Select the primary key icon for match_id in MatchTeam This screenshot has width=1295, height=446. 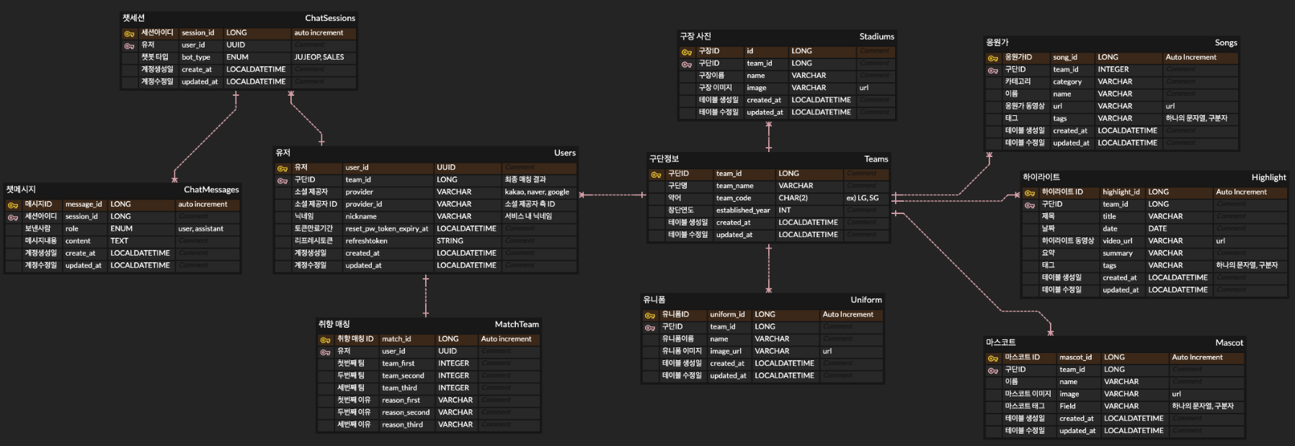[325, 339]
